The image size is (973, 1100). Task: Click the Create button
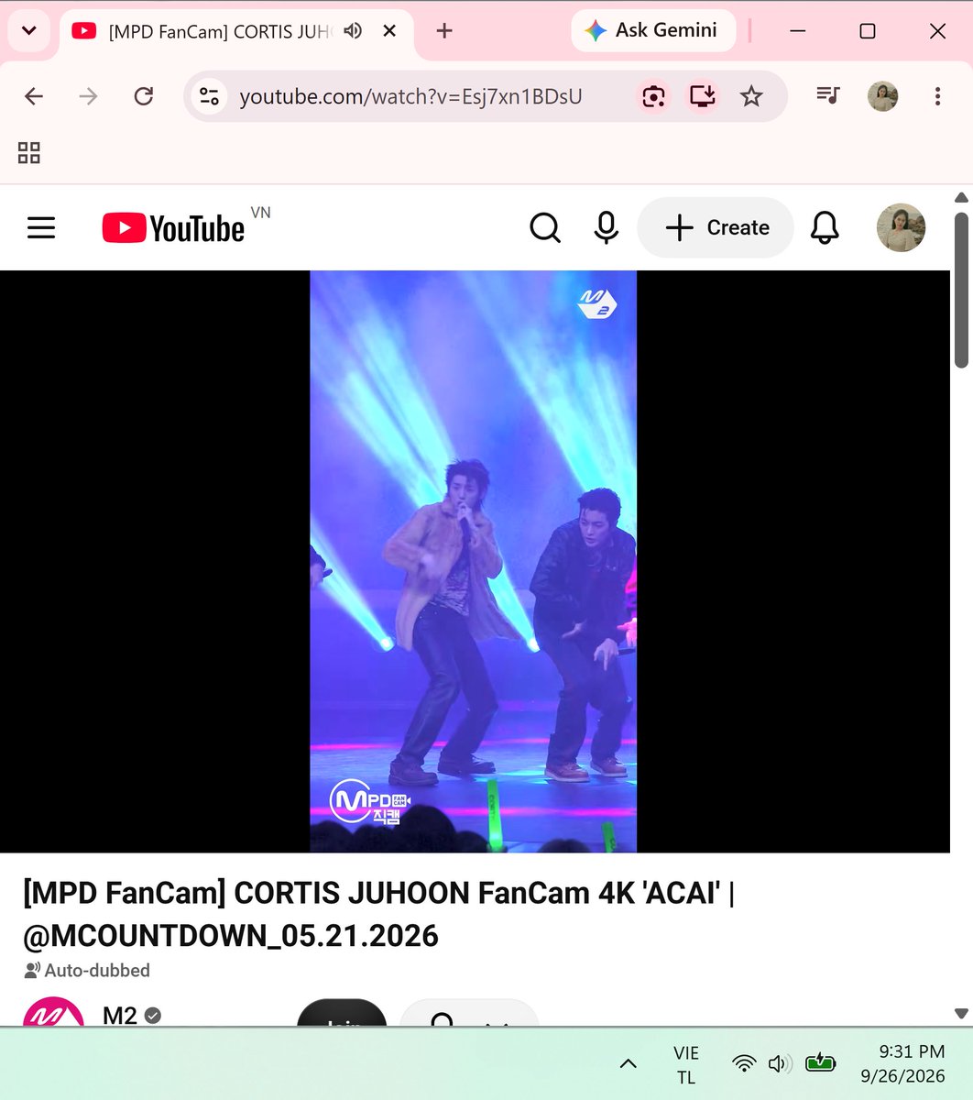[716, 227]
